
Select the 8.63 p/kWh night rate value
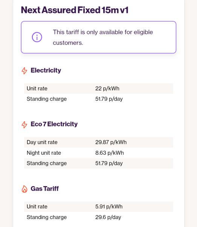110,153
